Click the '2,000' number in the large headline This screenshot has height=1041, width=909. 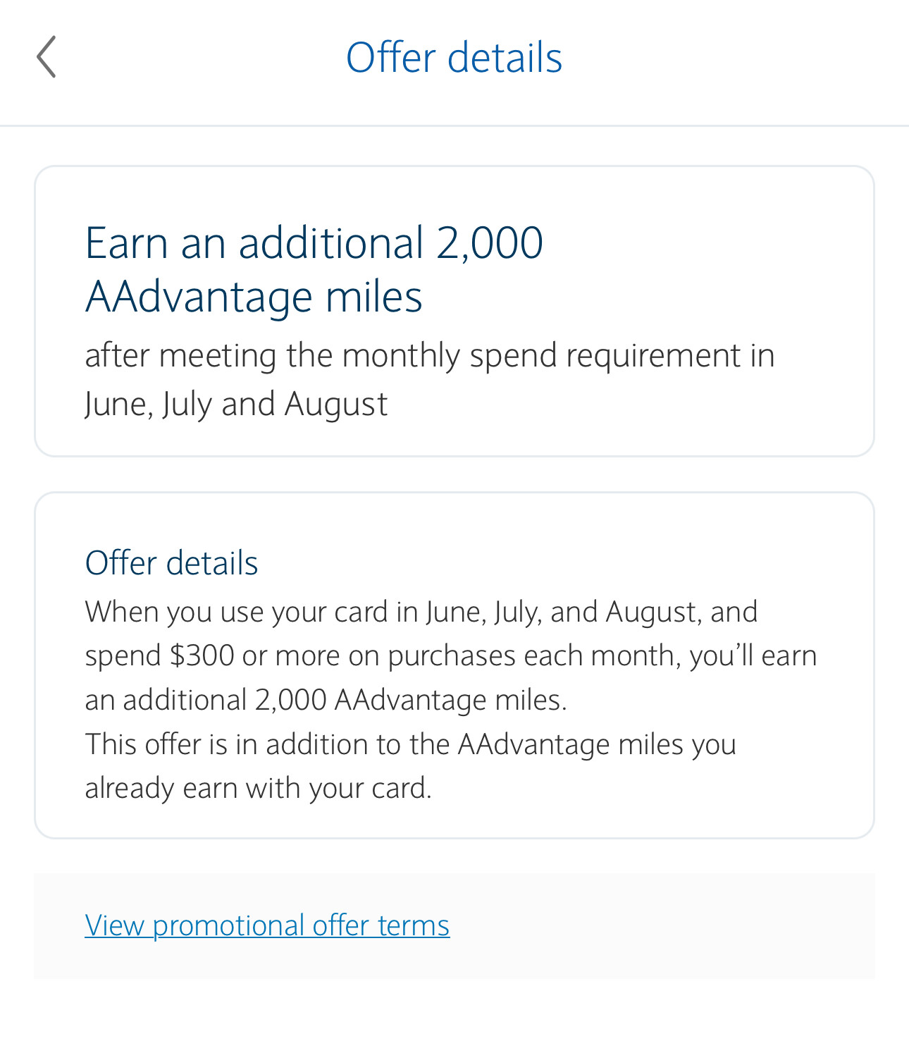coord(490,243)
